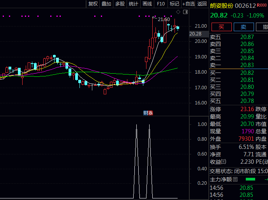
Task: Click 净资 value 7.71
Action: pyautogui.click(x=249, y=154)
